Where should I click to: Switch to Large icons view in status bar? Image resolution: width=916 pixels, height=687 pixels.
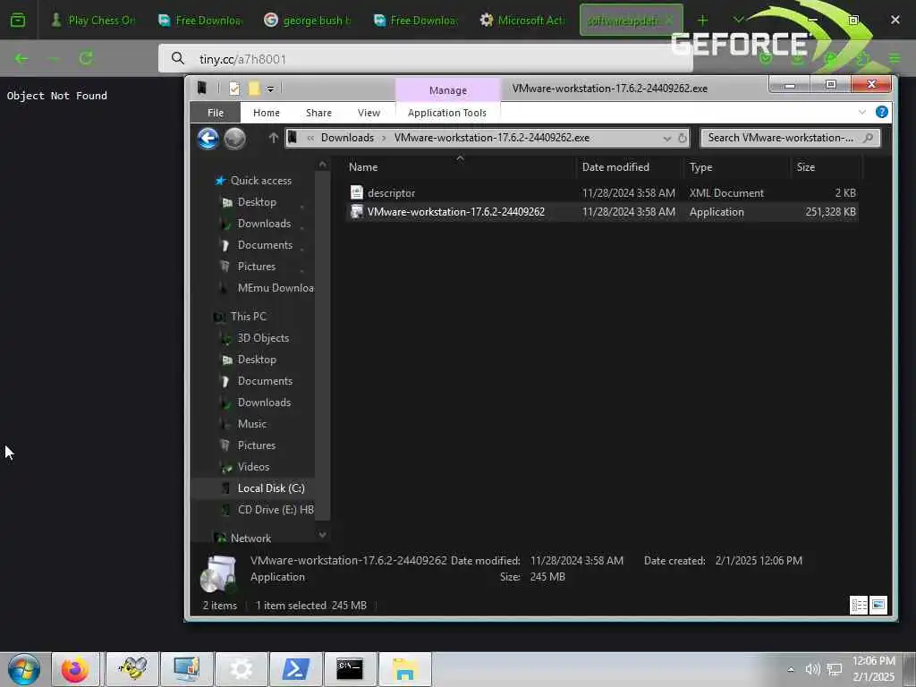point(878,606)
